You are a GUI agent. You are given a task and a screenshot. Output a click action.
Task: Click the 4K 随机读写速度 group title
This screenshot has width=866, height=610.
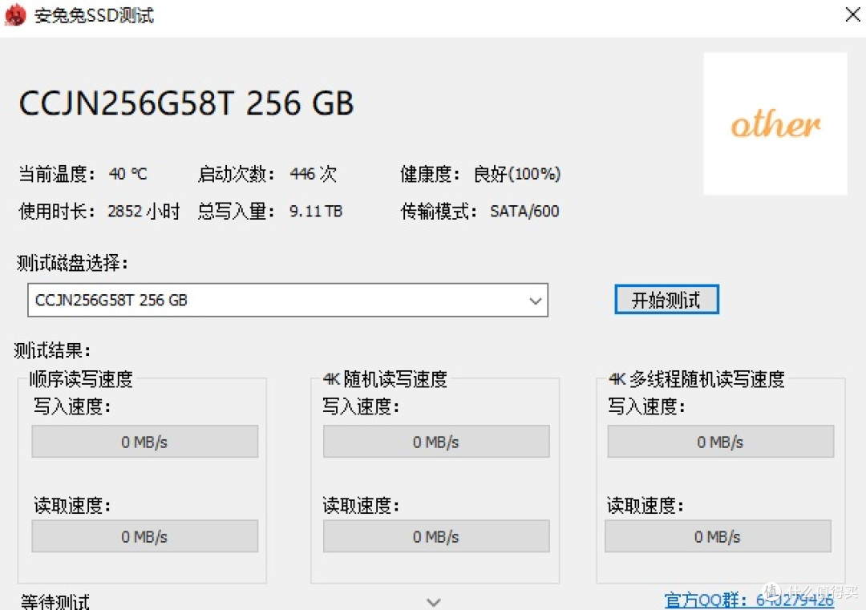pos(385,379)
